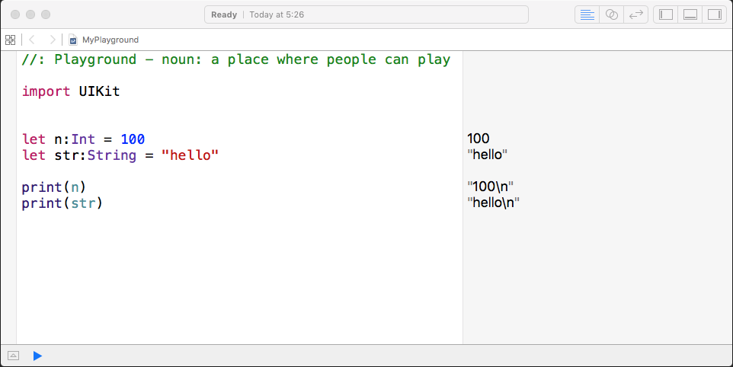Run the playground with blue play button
Viewport: 733px width, 367px height.
(37, 356)
